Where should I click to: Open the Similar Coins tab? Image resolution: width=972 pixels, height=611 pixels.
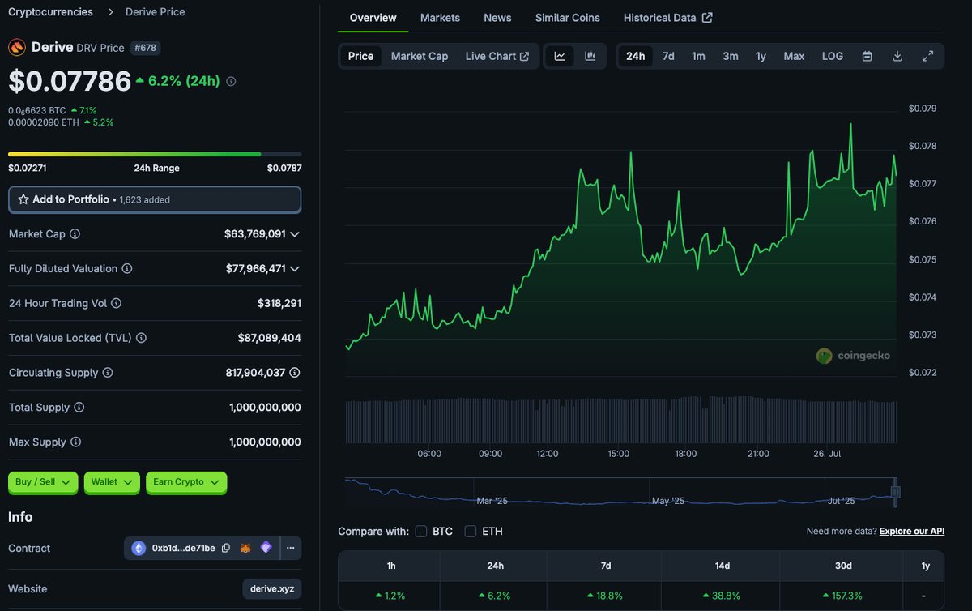pos(568,18)
